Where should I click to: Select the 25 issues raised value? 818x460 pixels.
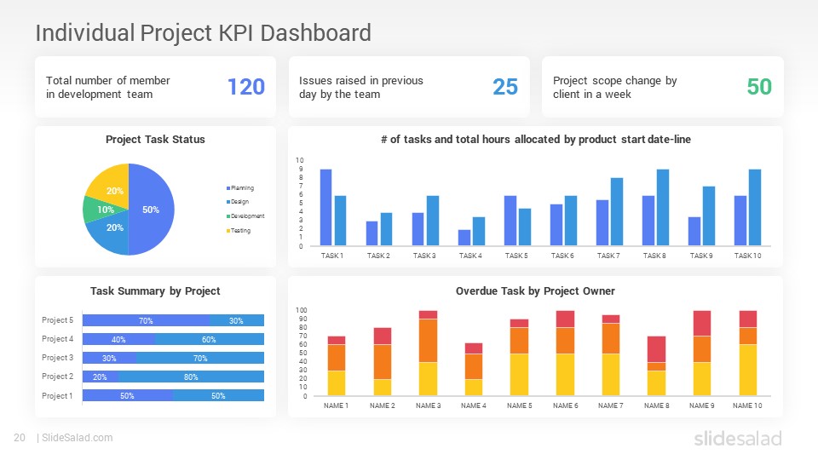(x=505, y=87)
